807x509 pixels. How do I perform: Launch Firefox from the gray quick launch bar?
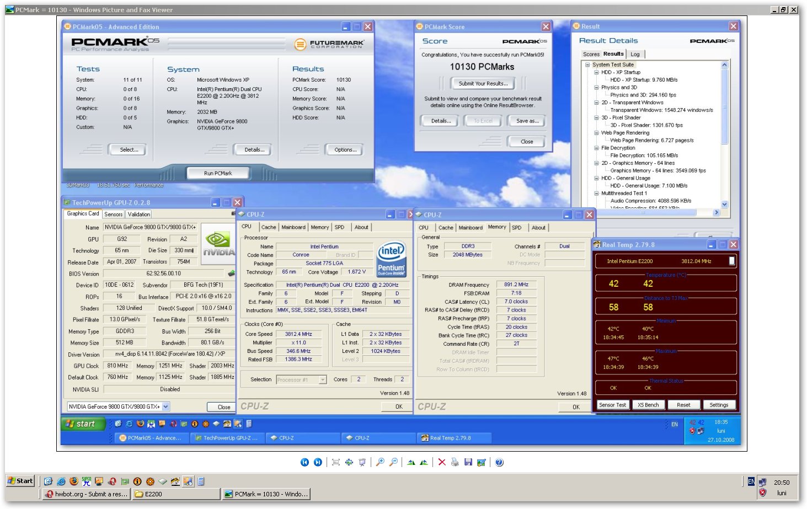(74, 481)
